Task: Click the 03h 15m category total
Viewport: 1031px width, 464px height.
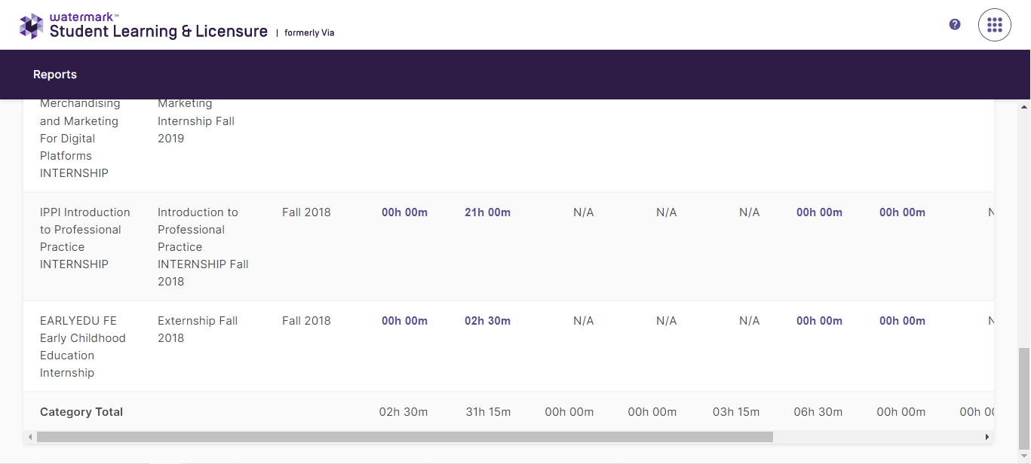Action: pos(735,412)
